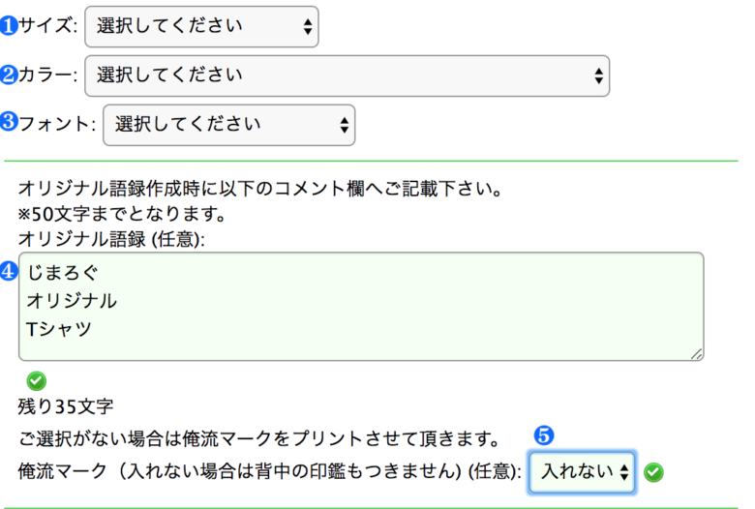Click the blue number 3 badge
Screen dimensions: 755x509
(9, 123)
